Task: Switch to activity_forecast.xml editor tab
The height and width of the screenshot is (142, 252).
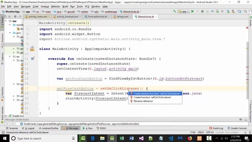Action: [67, 17]
